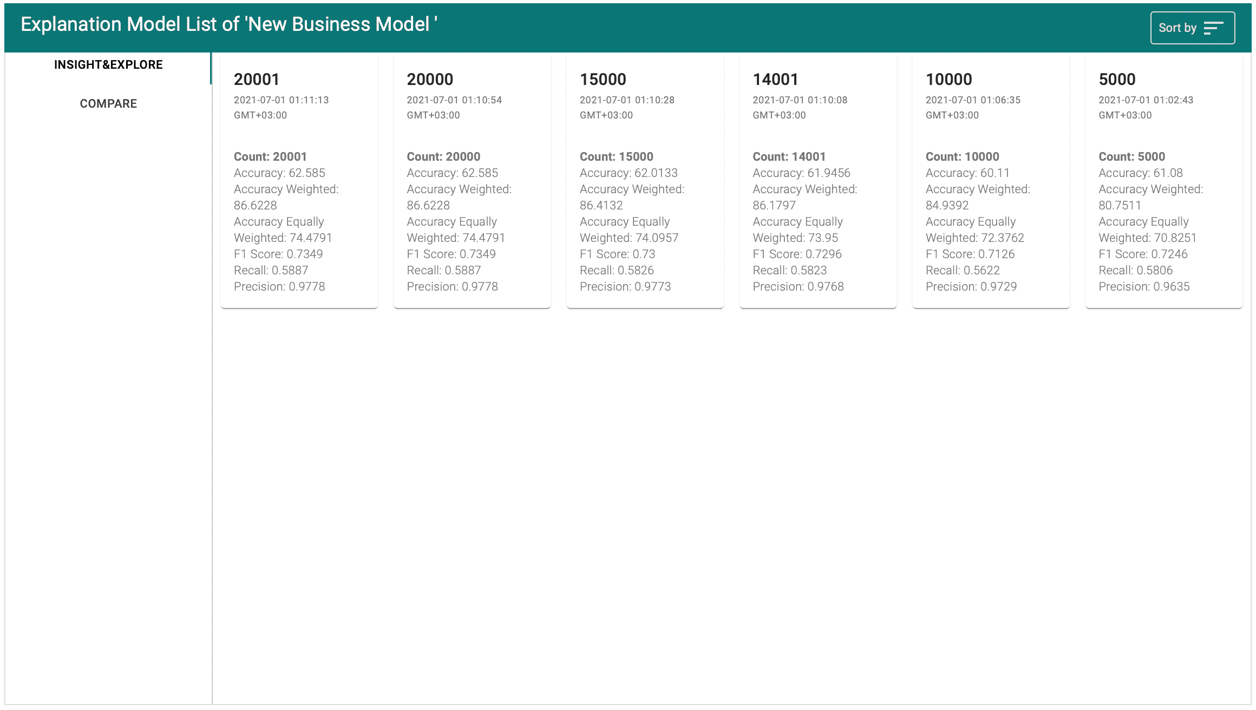Click 'Weighted: 73.95' line

click(795, 238)
